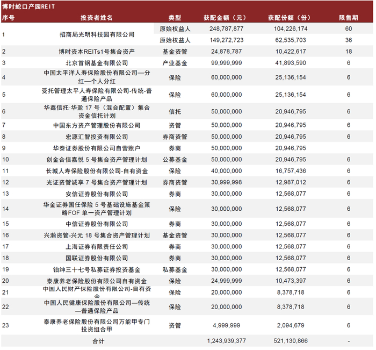Click lock-up period value 18
Viewport: 376px width, 350px height.
[x=349, y=52]
